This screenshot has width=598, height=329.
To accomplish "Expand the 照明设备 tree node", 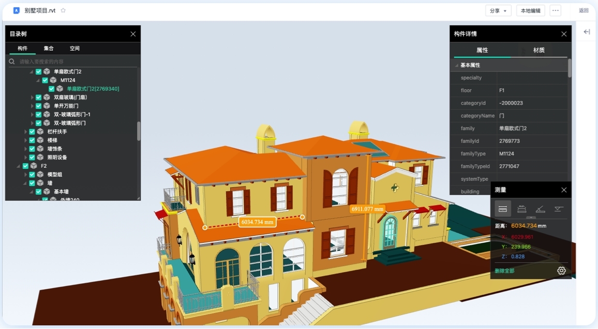I will (x=25, y=158).
